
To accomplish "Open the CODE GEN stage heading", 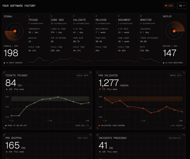I will click(x=57, y=20).
